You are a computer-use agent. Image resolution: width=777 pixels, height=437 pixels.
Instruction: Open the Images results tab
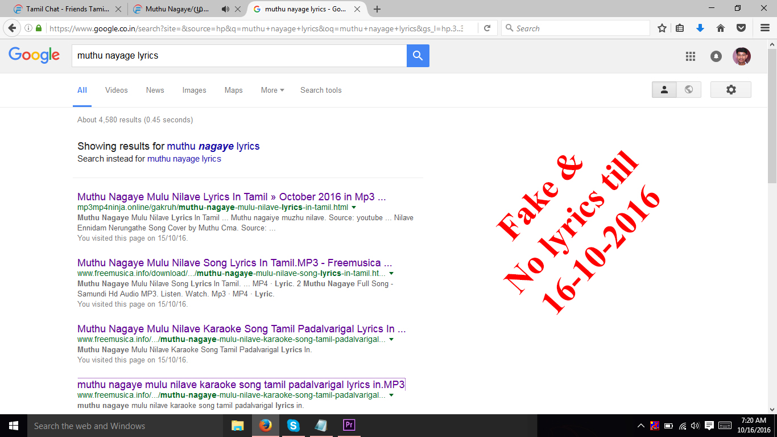click(x=194, y=90)
